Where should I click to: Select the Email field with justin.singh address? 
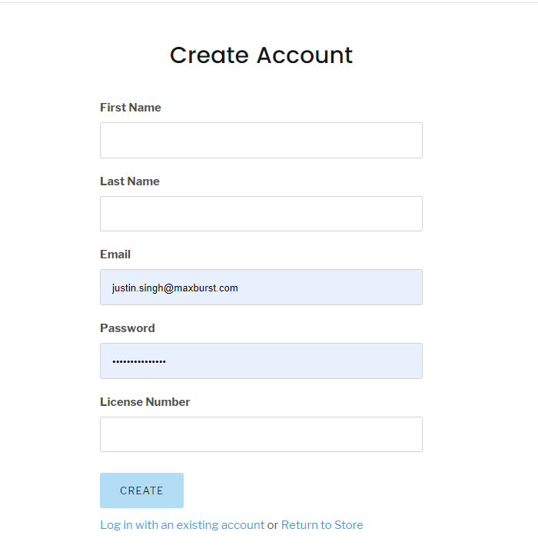[261, 288]
